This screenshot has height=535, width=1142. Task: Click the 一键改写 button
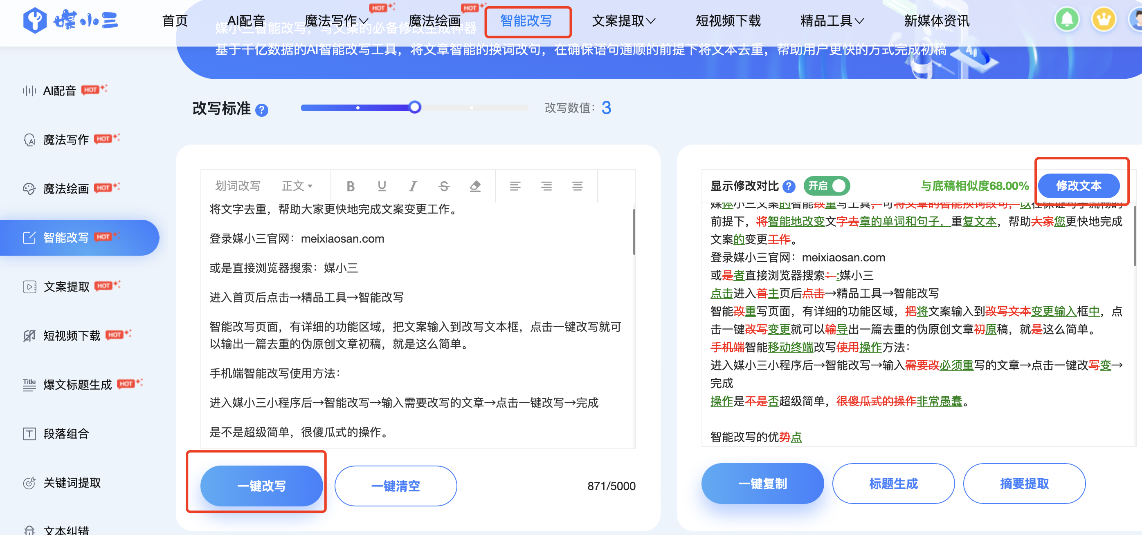click(261, 486)
